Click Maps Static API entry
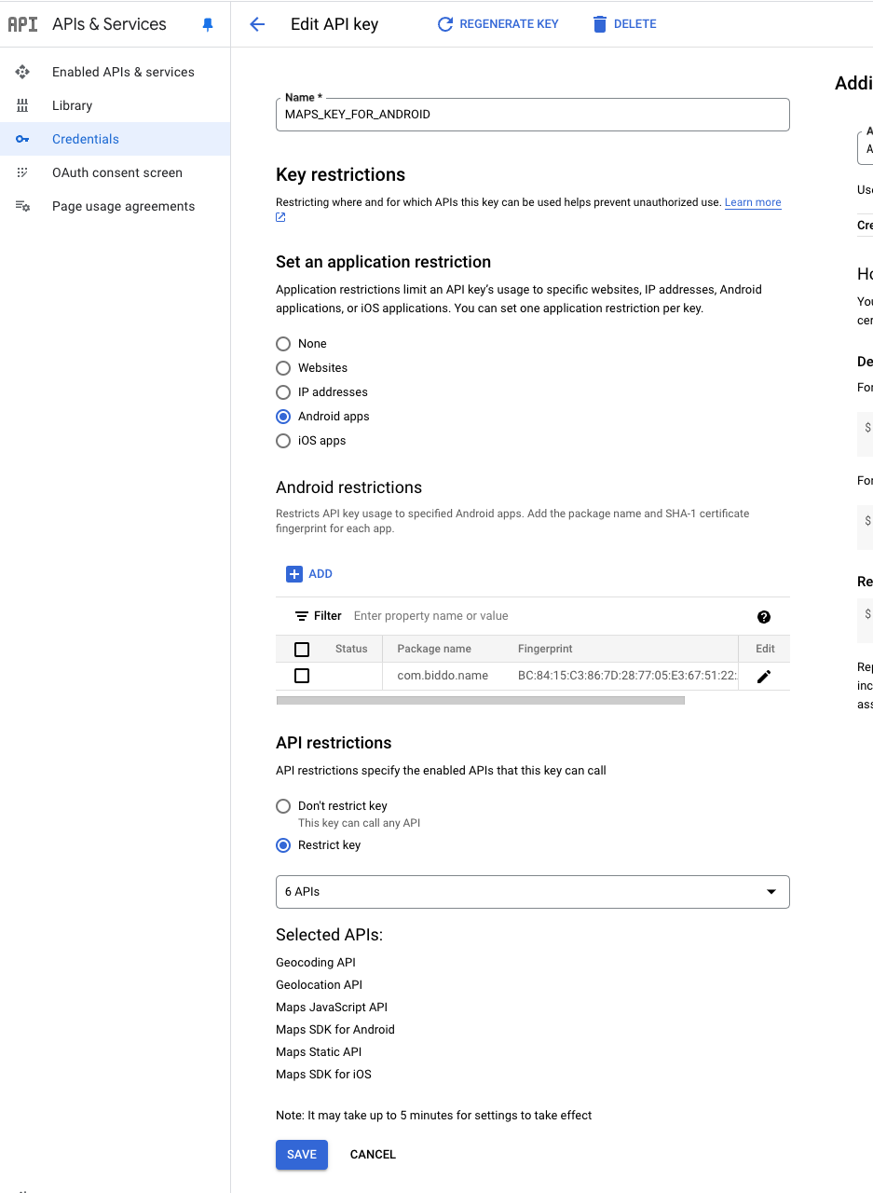Image resolution: width=873 pixels, height=1193 pixels. pos(319,1052)
